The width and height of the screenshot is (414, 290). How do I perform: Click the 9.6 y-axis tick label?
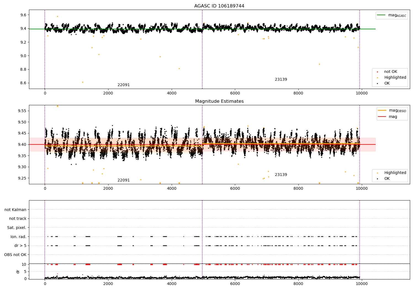coord(23,15)
